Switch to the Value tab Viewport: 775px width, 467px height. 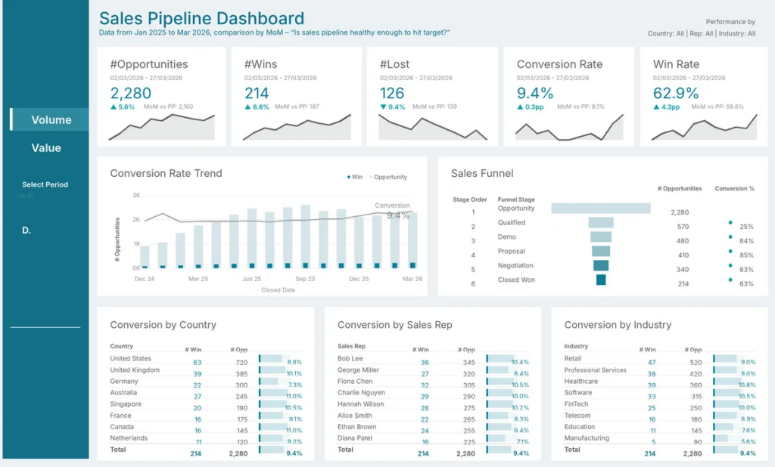coord(46,147)
